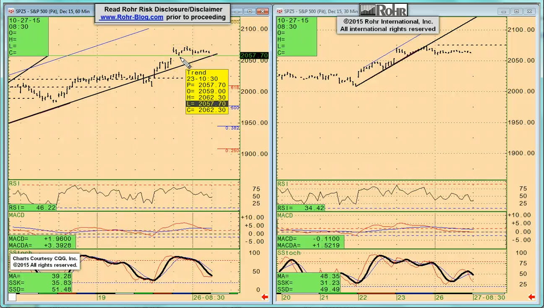Click the left chart's SPZ5 title bar icon
544x308 pixels.
11,11
